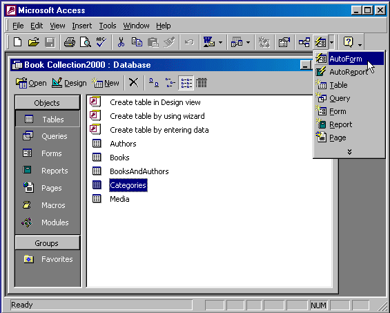
Task: Click the Objects bar header
Action: [47, 102]
